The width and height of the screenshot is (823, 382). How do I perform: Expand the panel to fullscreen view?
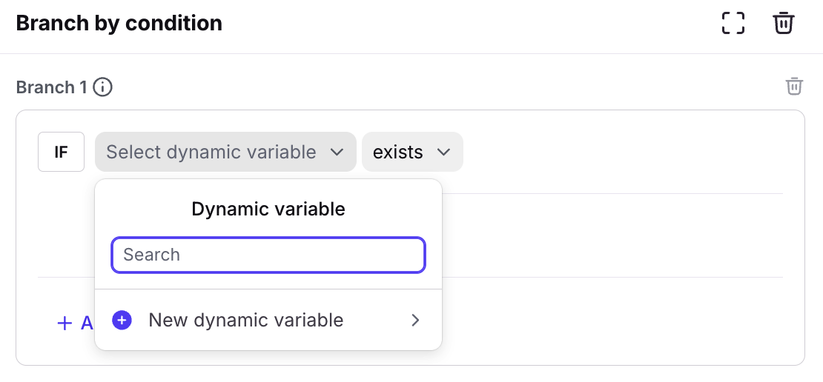pyautogui.click(x=733, y=23)
